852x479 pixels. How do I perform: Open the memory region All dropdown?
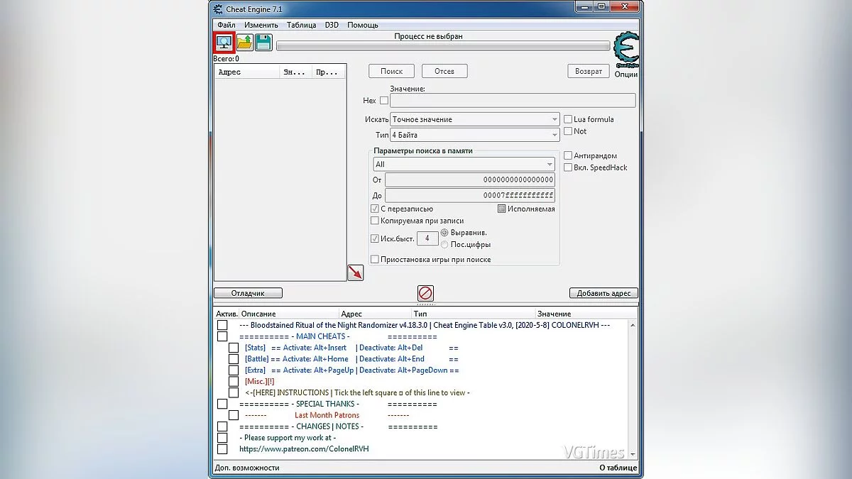[x=464, y=164]
